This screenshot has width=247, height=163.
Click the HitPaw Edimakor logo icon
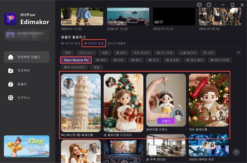tap(10, 19)
